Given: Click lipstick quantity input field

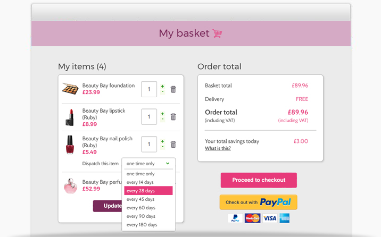Looking at the screenshot, I should (149, 117).
